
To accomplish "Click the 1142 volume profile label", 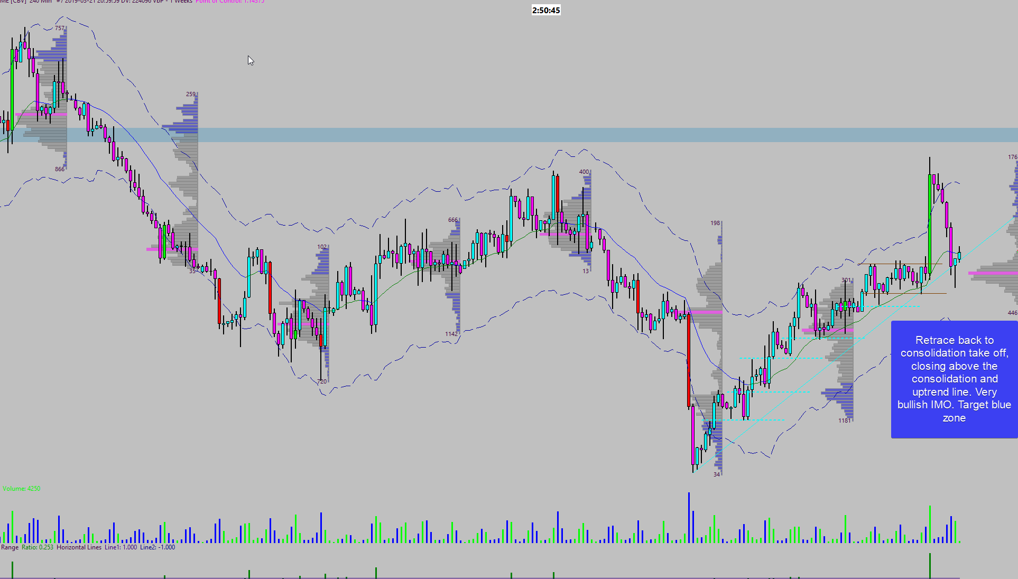I will coord(451,334).
